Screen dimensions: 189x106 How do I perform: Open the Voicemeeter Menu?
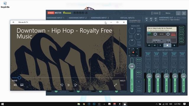(x=168, y=13)
